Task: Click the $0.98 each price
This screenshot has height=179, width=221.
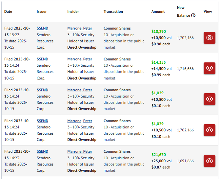Action: tap(161, 44)
